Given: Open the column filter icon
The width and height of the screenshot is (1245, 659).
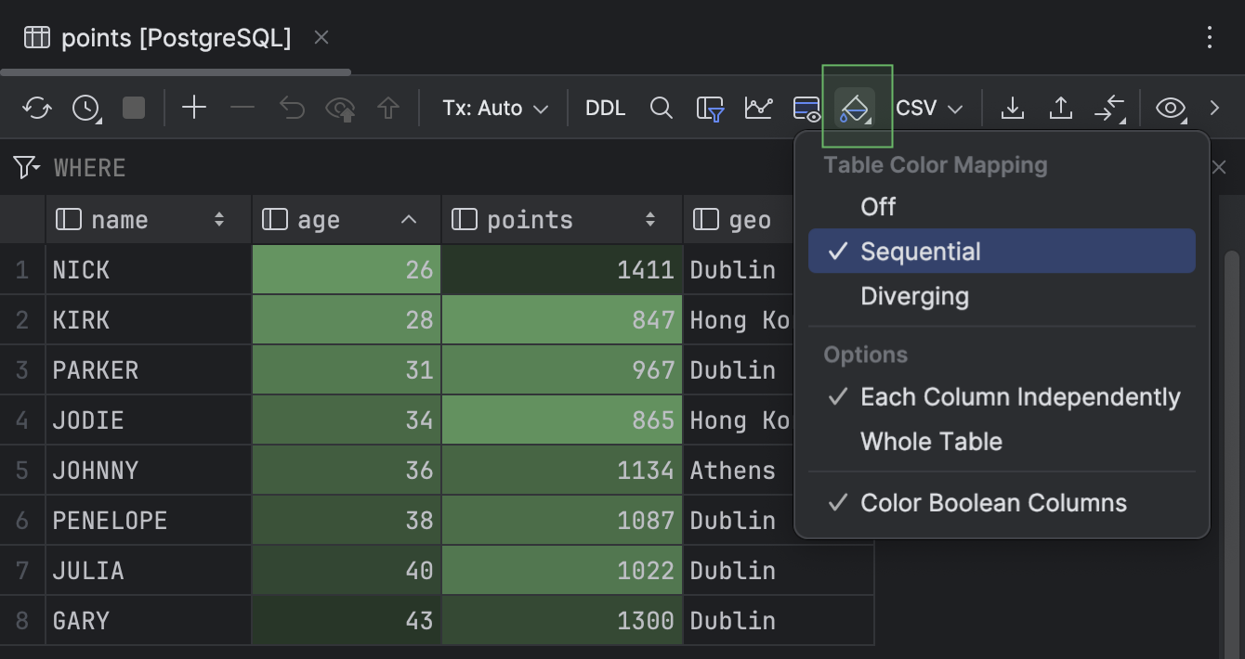Looking at the screenshot, I should [709, 107].
